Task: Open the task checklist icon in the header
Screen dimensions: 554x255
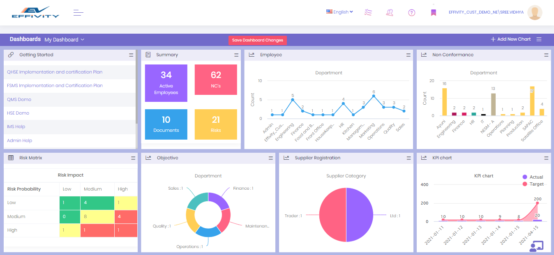Action: pyautogui.click(x=368, y=12)
